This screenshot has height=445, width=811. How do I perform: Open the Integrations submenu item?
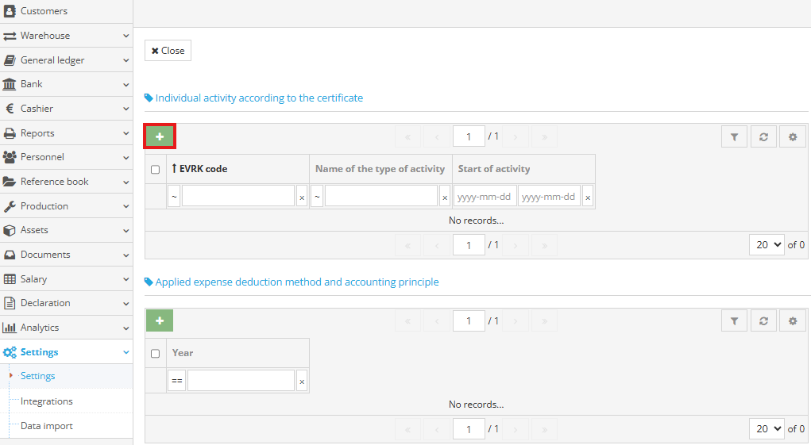click(x=46, y=401)
